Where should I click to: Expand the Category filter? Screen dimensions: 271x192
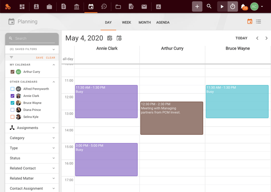[x=54, y=138]
